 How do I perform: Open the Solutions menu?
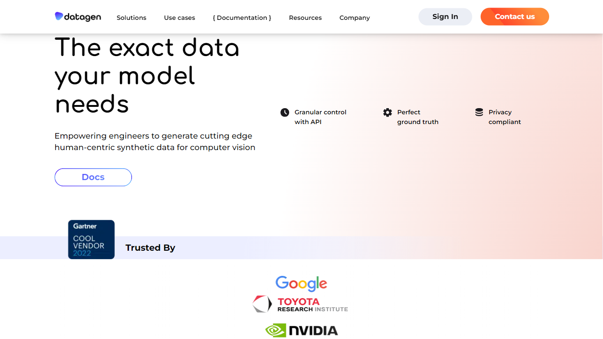click(132, 18)
